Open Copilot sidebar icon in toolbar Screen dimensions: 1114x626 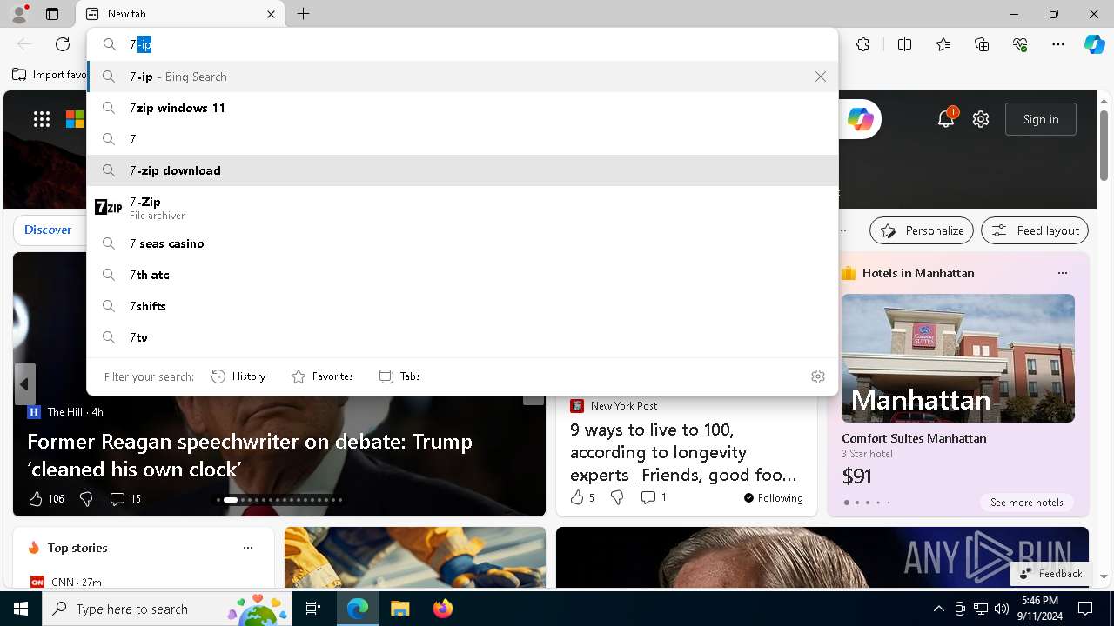(x=1094, y=44)
